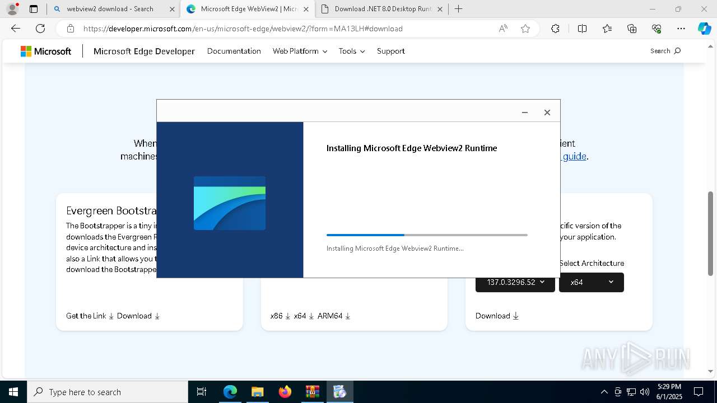
Task: Open the tab actions menu icon
Action: [34, 9]
